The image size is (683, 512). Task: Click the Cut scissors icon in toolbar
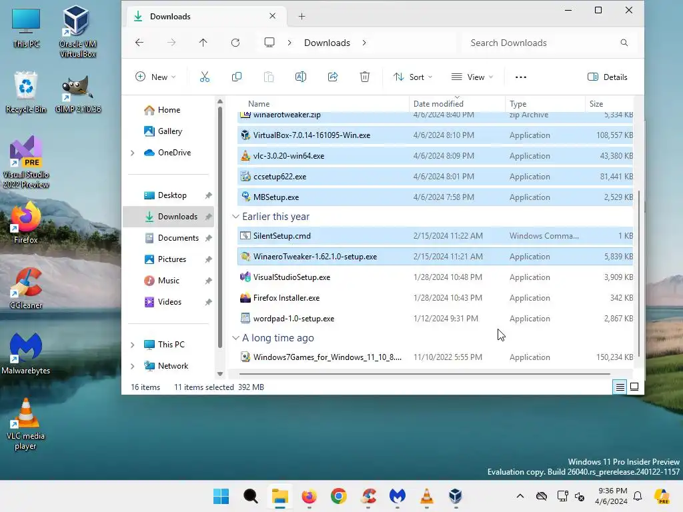[x=204, y=77]
